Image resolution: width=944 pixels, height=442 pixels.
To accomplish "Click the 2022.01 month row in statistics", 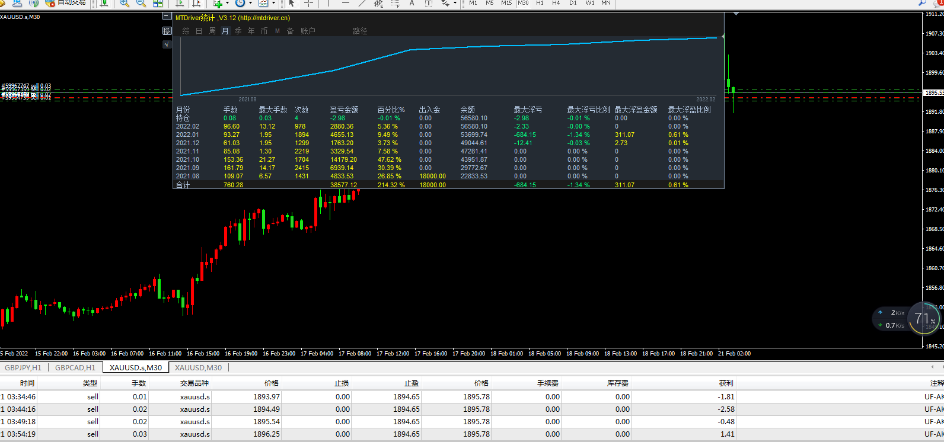I will click(449, 134).
